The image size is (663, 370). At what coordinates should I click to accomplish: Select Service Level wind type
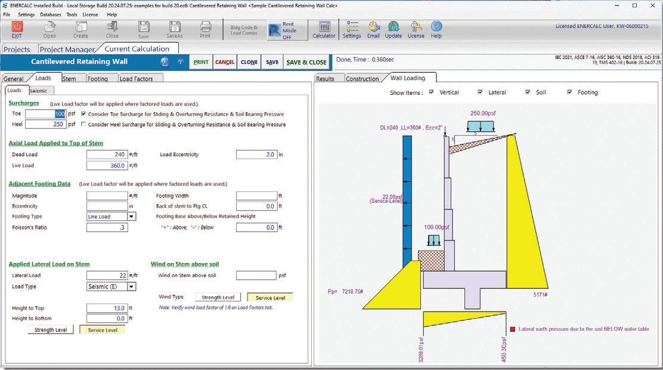coord(270,297)
